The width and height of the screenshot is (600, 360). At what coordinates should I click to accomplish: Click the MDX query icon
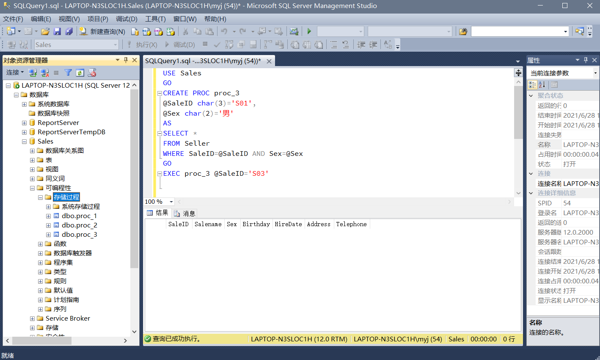click(x=147, y=31)
